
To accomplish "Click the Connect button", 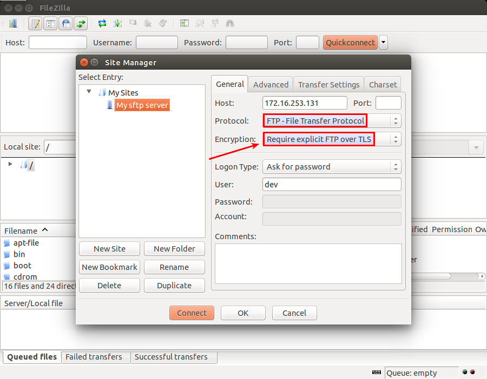I will pos(192,313).
